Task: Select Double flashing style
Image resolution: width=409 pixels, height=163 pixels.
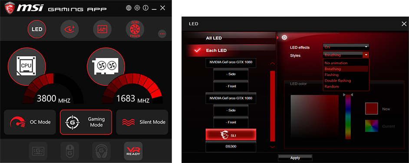Action: click(x=346, y=81)
